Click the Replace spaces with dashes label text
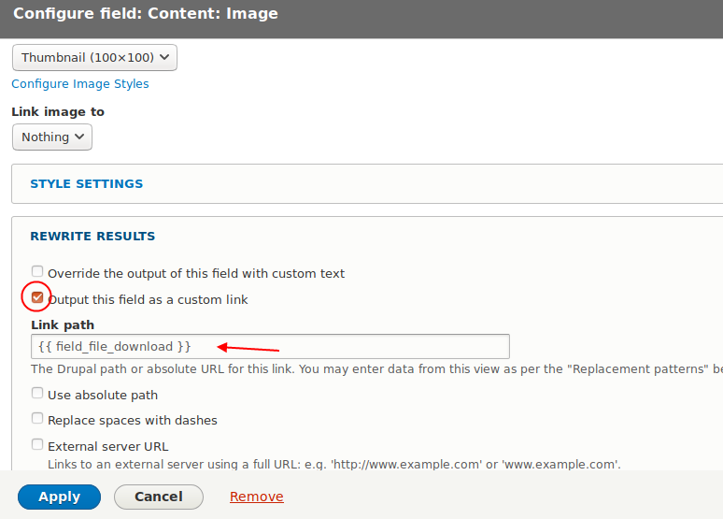Screen dimensions: 723x519 (x=132, y=421)
